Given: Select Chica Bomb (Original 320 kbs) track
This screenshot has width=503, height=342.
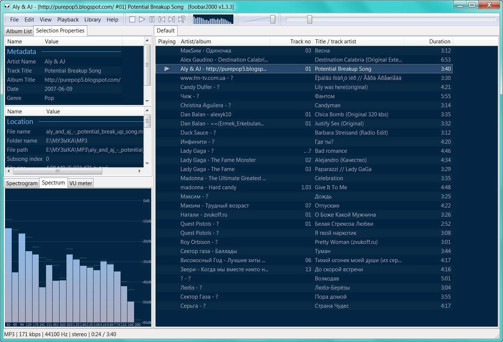Looking at the screenshot, I should click(304, 114).
